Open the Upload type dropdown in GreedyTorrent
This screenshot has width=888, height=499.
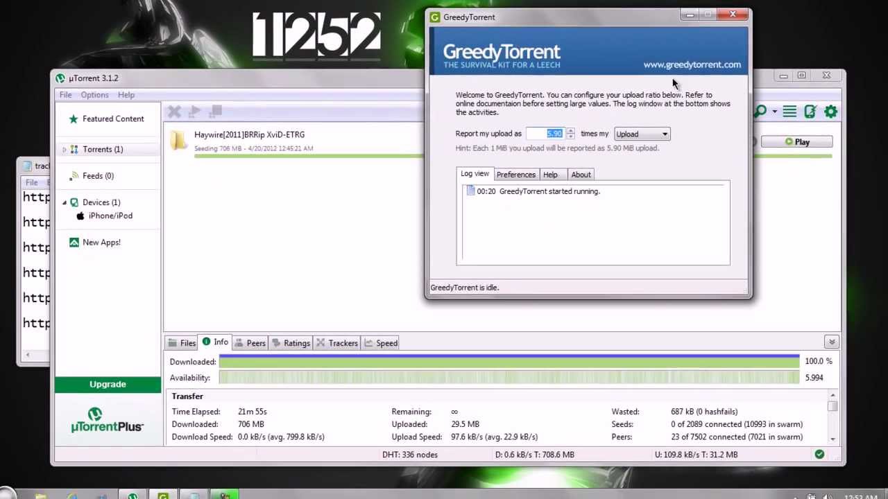tap(642, 134)
